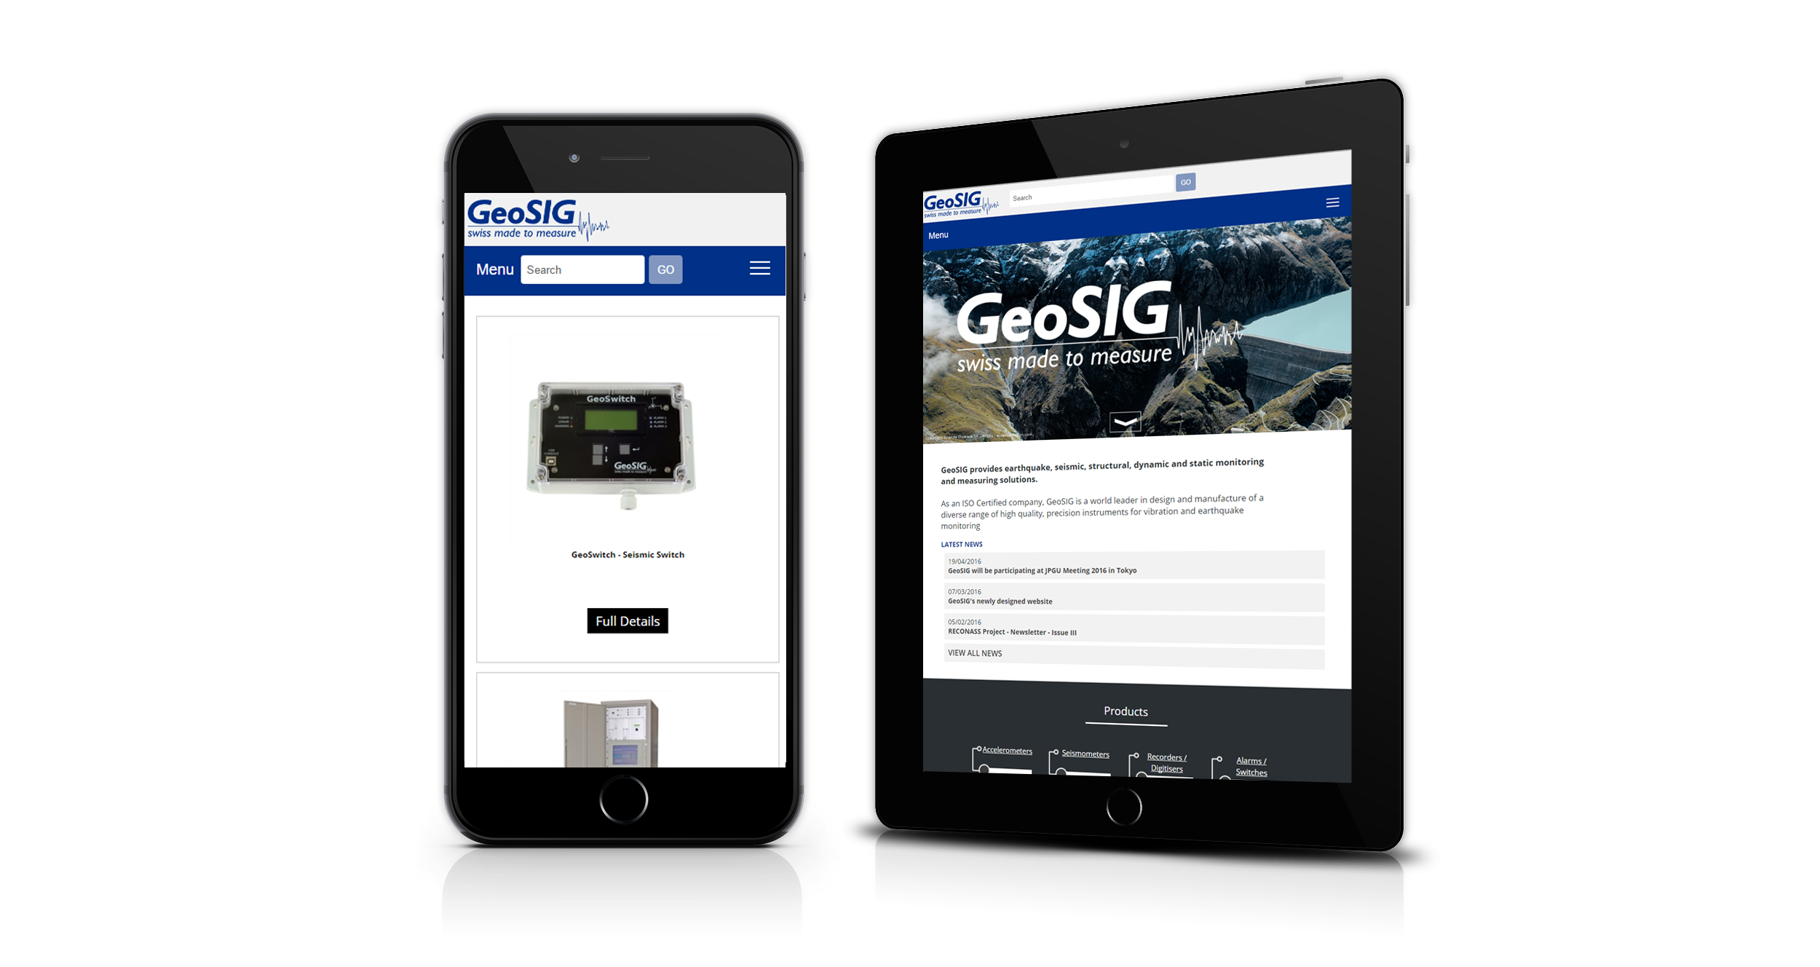Click search input field on phone
Image resolution: width=1820 pixels, height=967 pixels.
pos(582,271)
